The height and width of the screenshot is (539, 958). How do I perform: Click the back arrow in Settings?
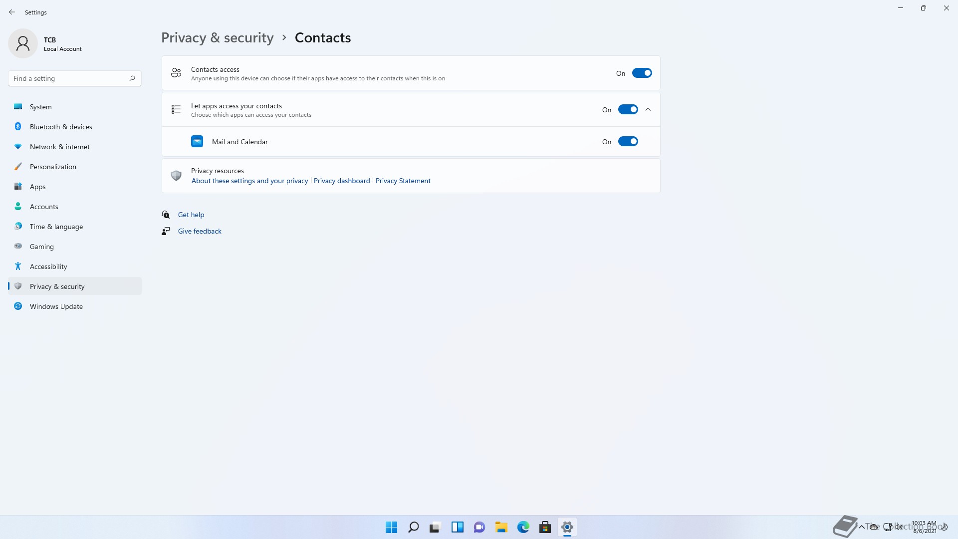coord(12,12)
